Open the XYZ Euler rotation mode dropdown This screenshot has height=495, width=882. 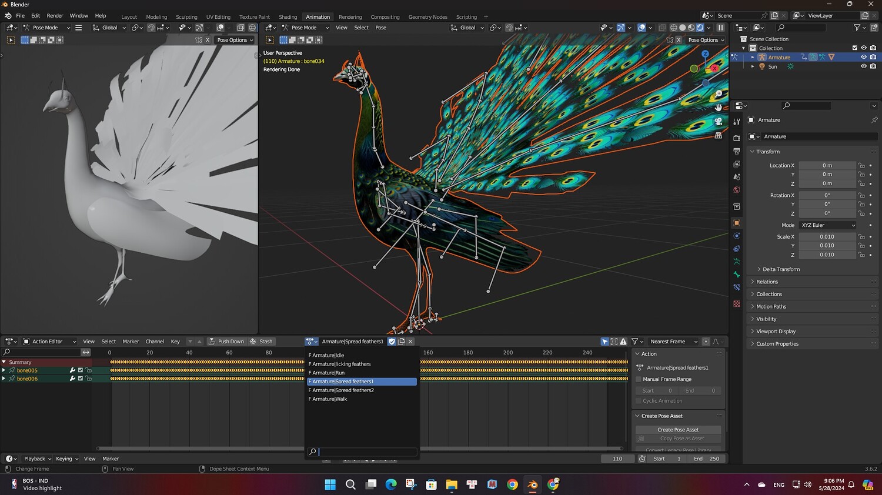828,225
